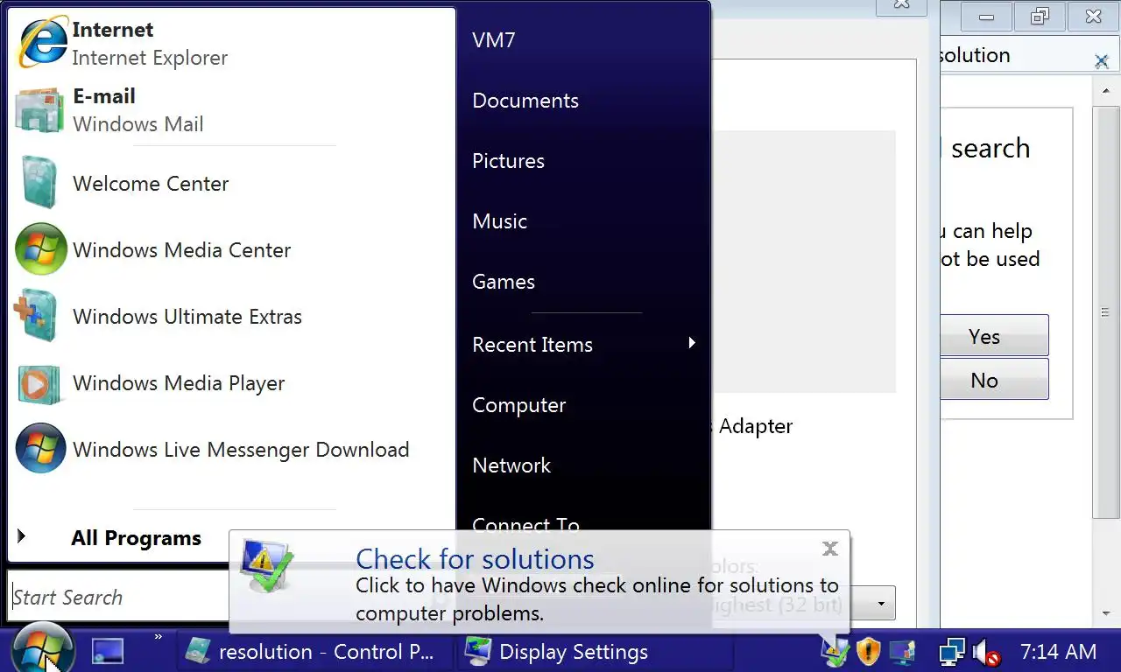Click the Show Desktop quick launch icon
The image size is (1121, 672).
(x=109, y=651)
